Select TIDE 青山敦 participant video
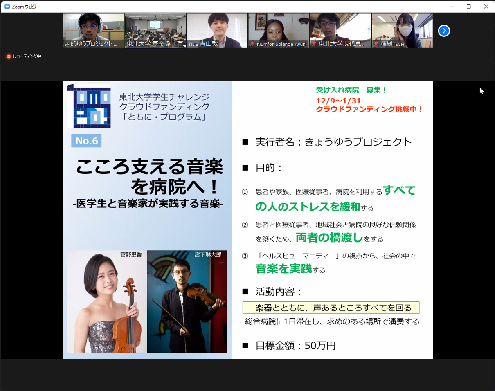The image size is (495, 391). pyautogui.click(x=217, y=31)
